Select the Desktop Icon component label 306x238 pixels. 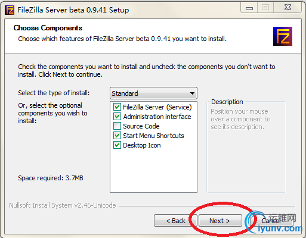pos(142,145)
